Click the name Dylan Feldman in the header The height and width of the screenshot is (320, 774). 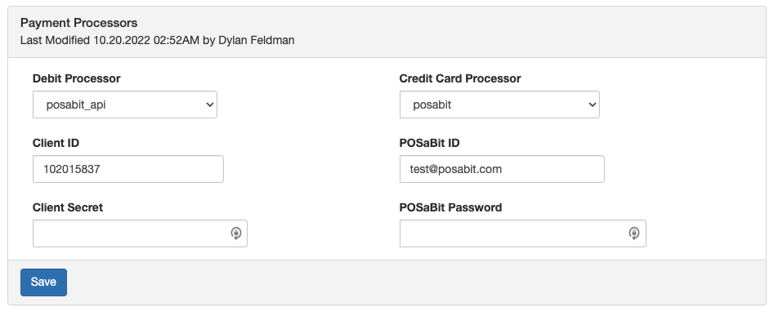[256, 41]
